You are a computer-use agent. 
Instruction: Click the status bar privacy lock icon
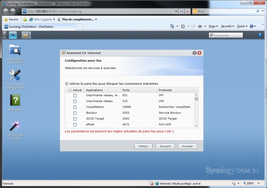point(234,183)
